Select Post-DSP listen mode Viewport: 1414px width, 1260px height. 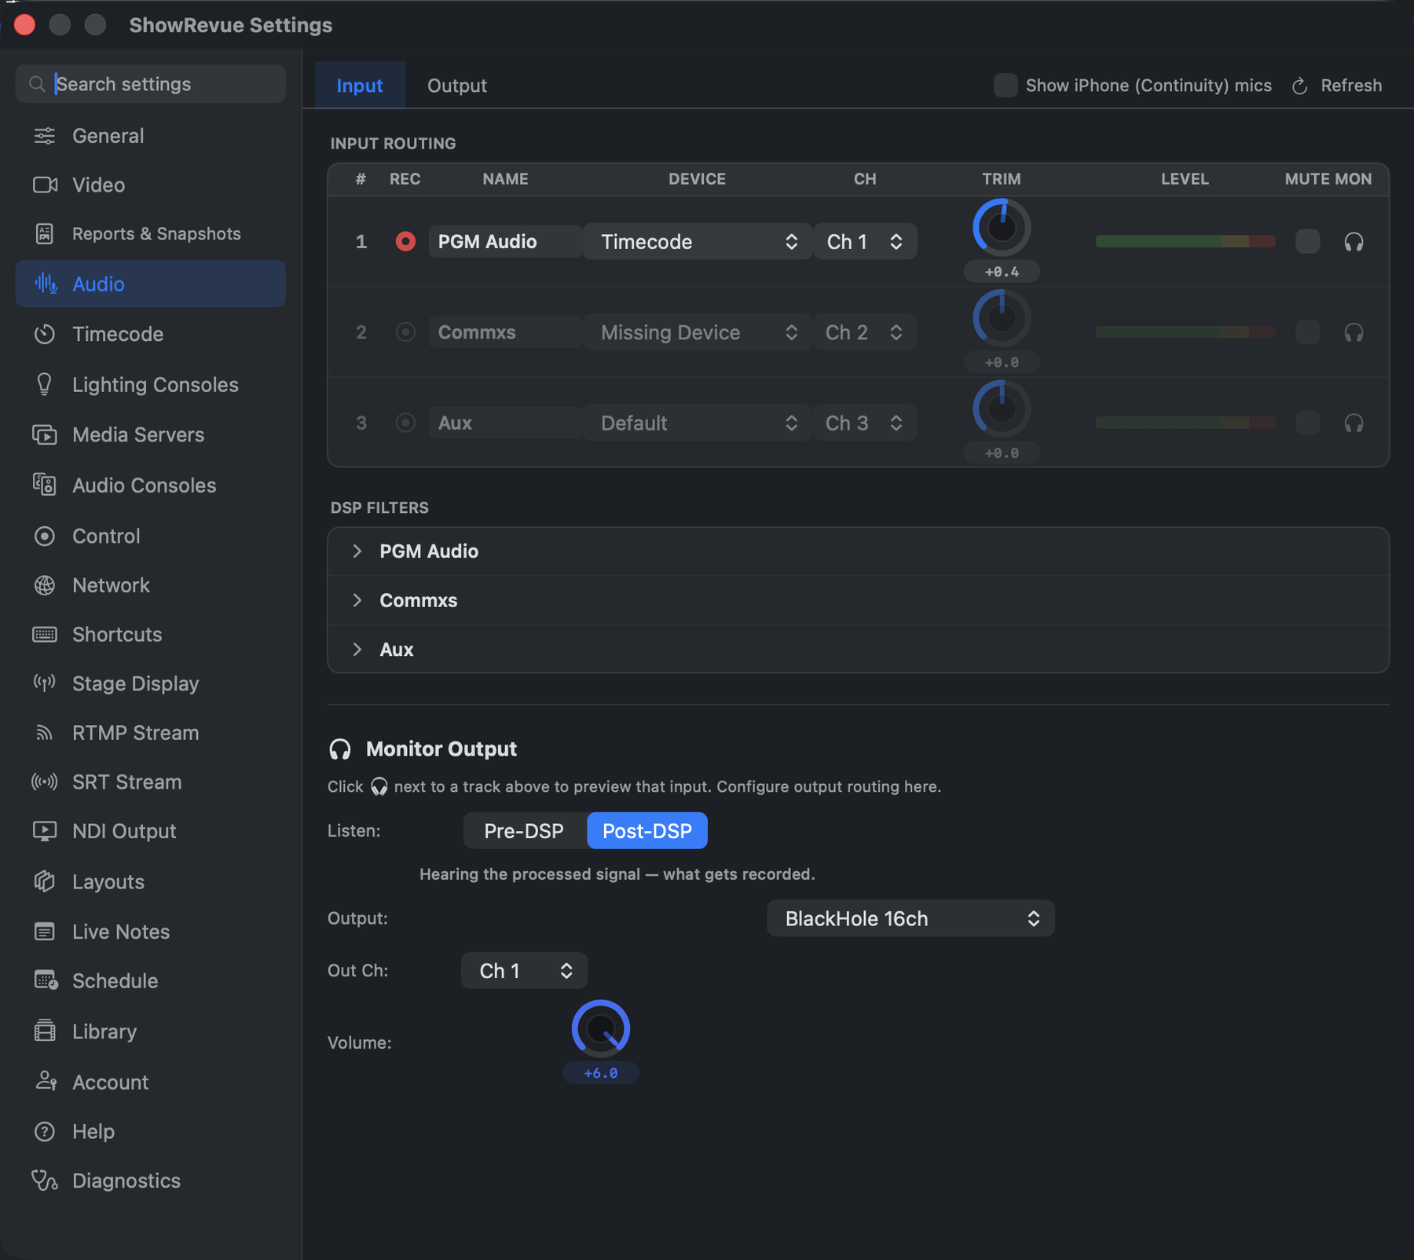pos(647,830)
